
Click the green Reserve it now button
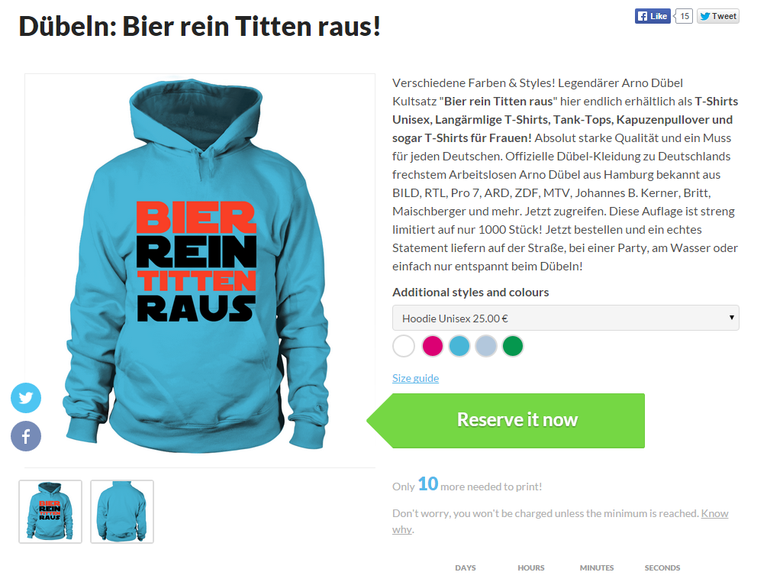coord(506,421)
